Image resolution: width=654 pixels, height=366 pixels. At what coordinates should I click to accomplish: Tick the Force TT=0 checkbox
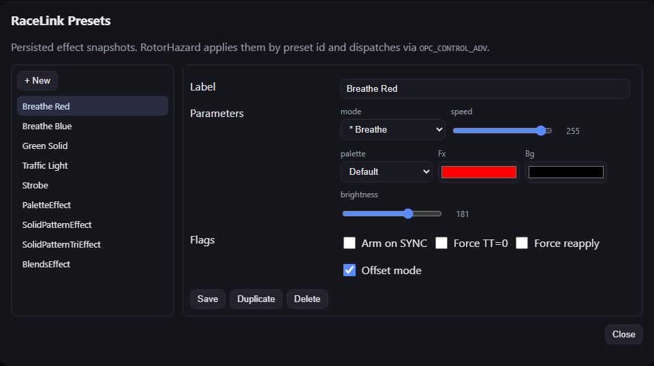tap(441, 243)
